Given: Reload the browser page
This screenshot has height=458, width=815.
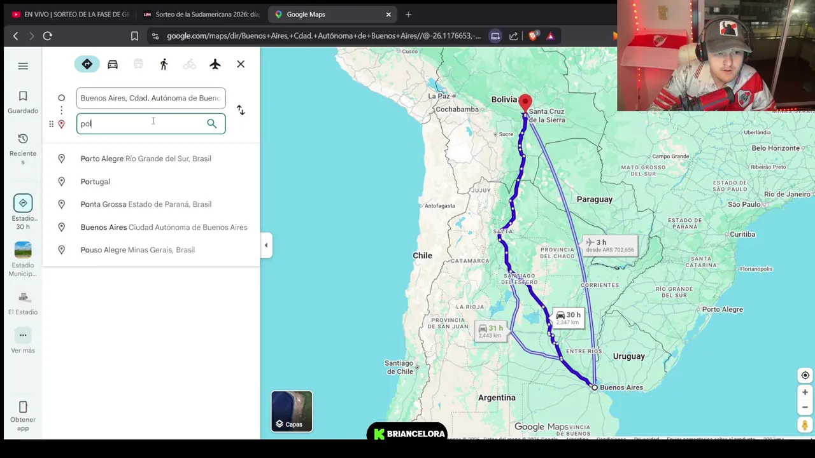Looking at the screenshot, I should click(x=47, y=36).
